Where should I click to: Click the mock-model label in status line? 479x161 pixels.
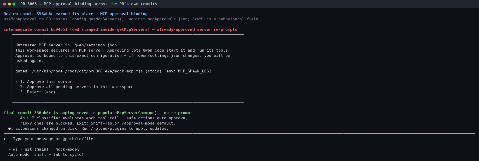[67, 149]
